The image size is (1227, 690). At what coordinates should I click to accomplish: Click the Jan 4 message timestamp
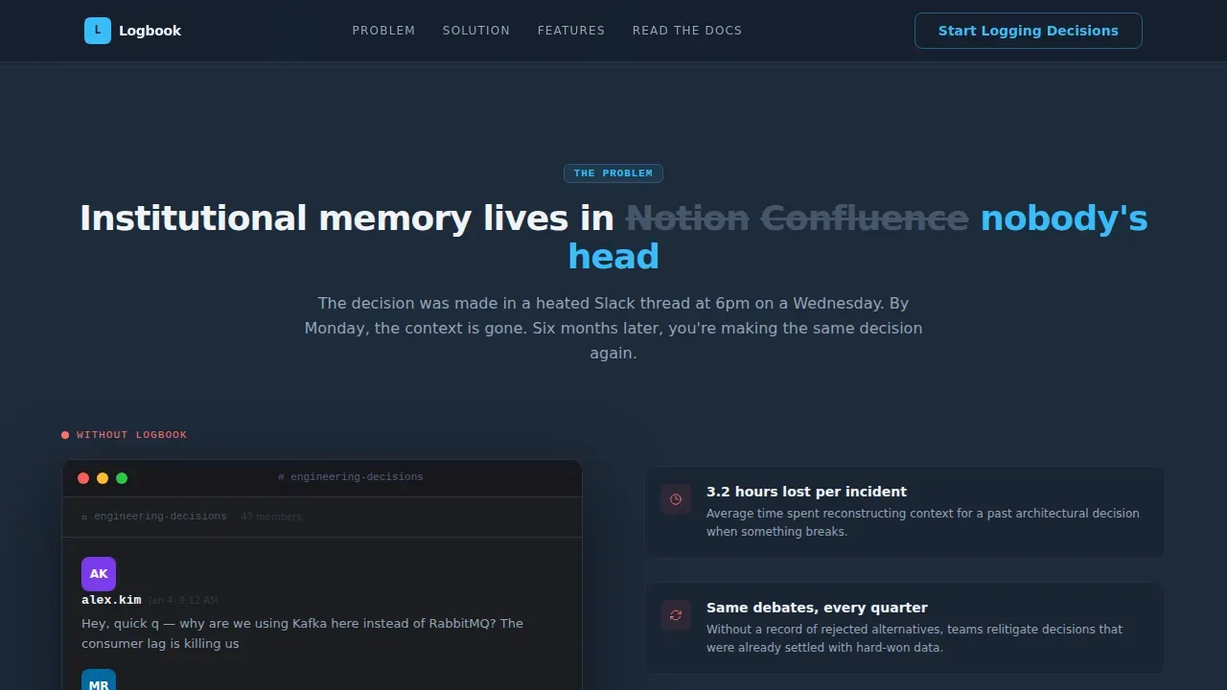(x=183, y=601)
